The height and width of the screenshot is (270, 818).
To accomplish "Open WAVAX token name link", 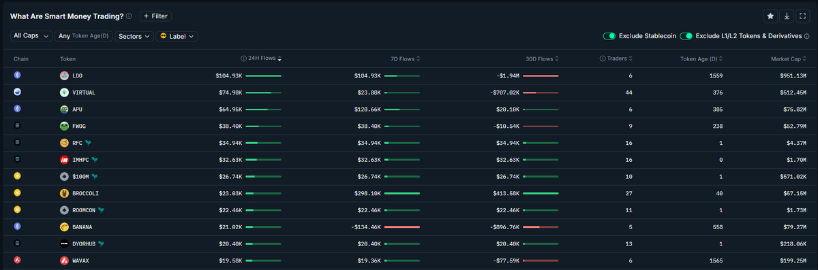I will (80, 260).
